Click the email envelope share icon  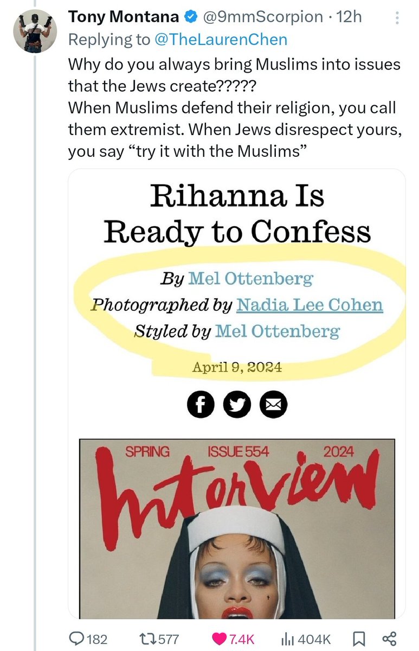273,405
